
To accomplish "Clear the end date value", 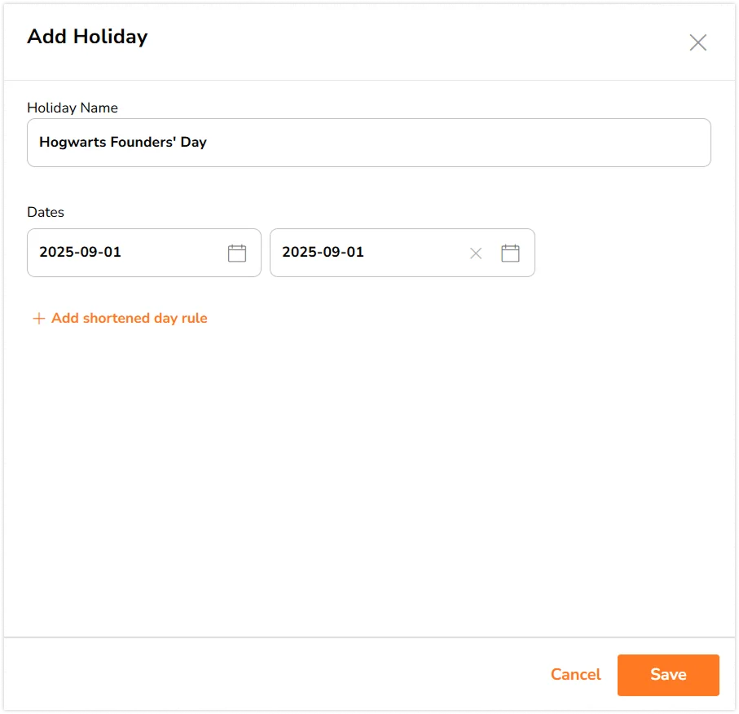I will [x=476, y=253].
